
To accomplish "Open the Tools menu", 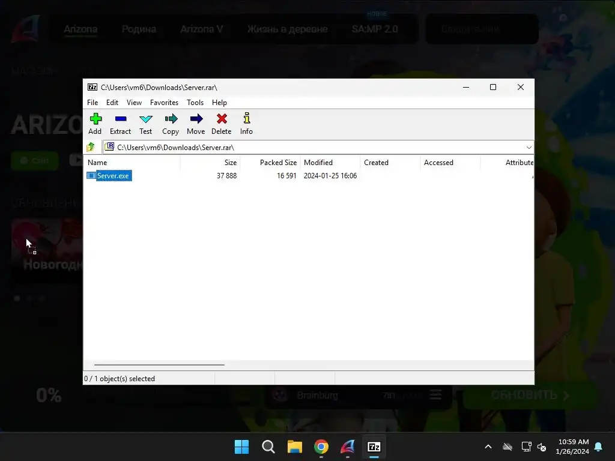I will pyautogui.click(x=195, y=102).
